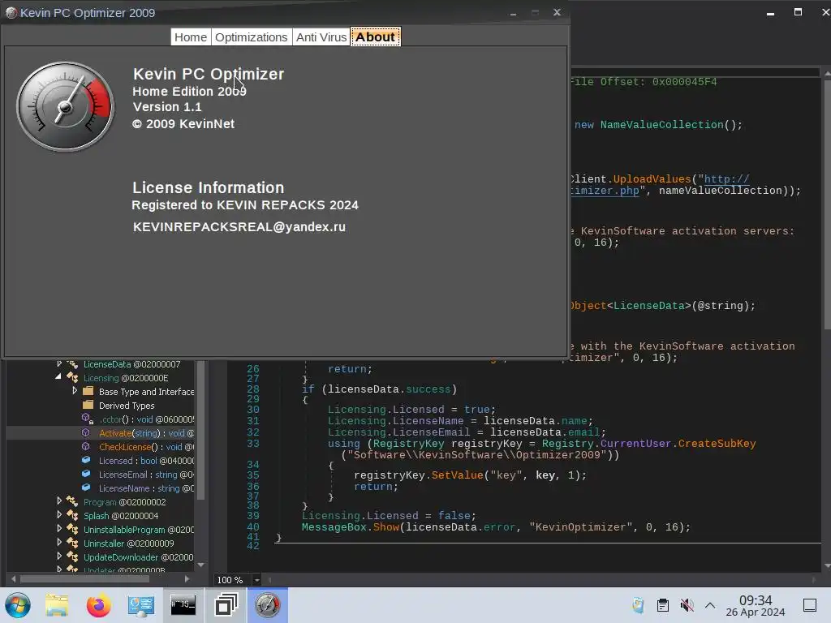Click CreateSubKey in the code
The image size is (831, 623).
click(717, 444)
